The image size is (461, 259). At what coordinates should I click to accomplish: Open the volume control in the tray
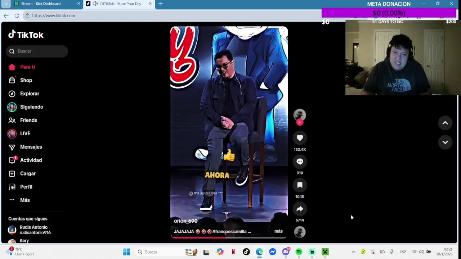(x=421, y=252)
